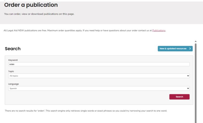Open the Topic dropdown showing All topics

(99, 76)
